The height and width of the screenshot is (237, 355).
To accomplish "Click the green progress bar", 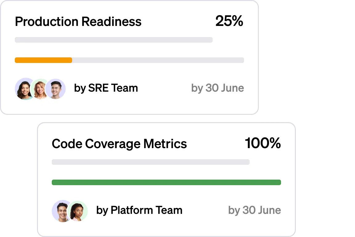I will click(166, 182).
